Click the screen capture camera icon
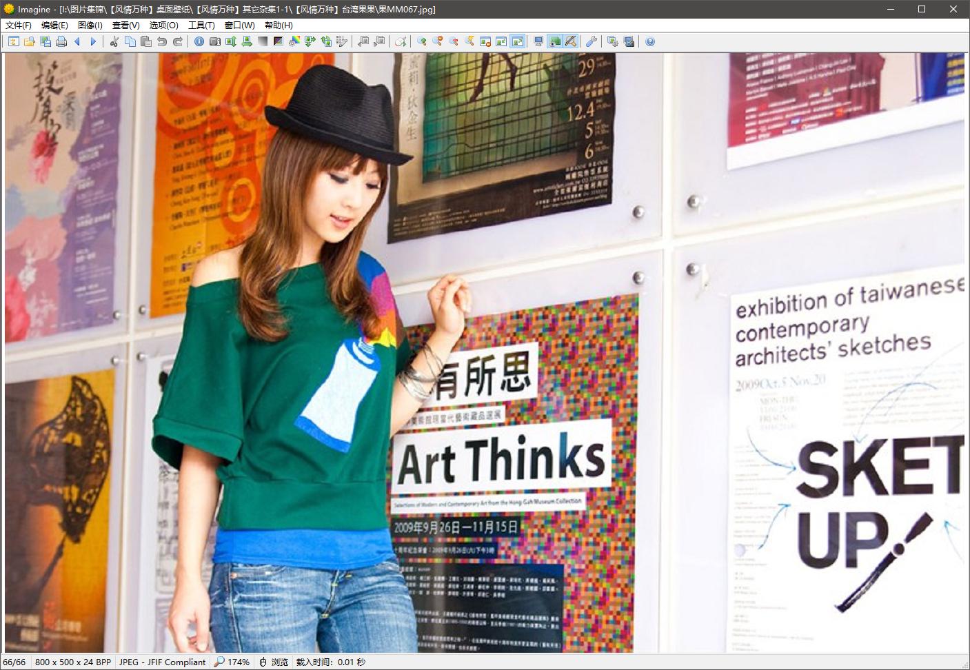Screen dimensions: 970x670 tap(629, 41)
